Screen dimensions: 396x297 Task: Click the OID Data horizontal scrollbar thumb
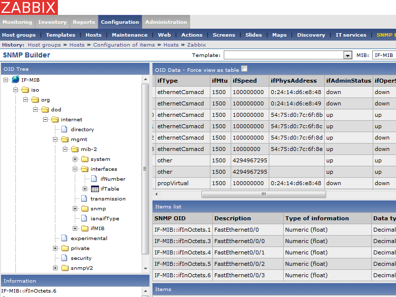tap(264, 194)
